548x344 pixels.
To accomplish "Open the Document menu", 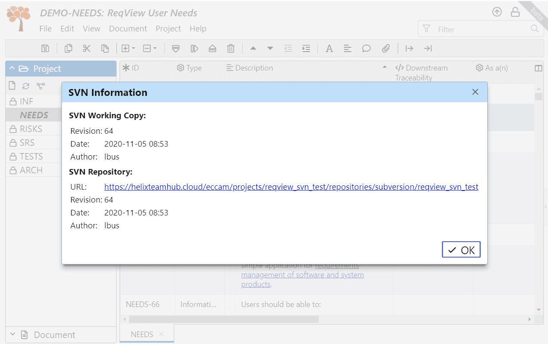I will (128, 28).
